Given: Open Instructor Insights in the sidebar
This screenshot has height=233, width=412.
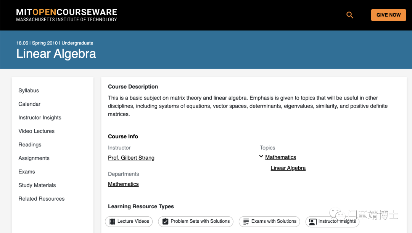Looking at the screenshot, I should pos(40,117).
